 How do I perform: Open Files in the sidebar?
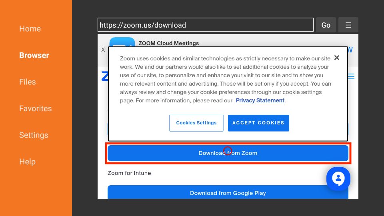(28, 82)
